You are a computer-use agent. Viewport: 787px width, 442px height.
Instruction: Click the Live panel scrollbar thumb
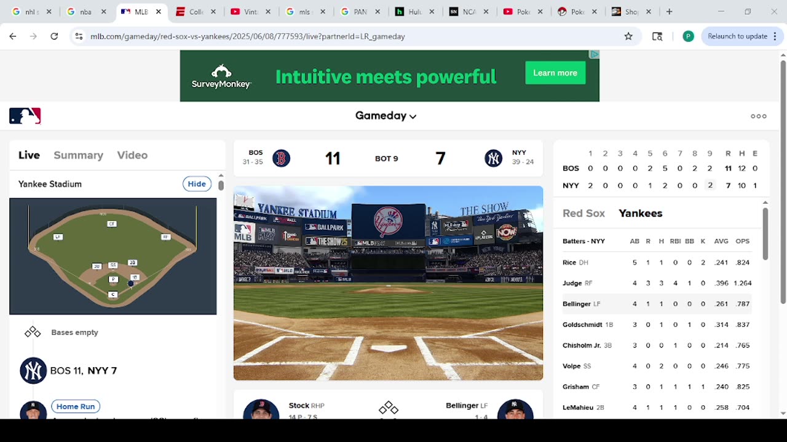point(221,185)
